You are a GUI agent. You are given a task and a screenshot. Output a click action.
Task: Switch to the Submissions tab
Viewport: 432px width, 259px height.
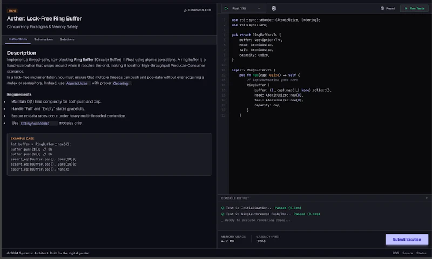(43, 39)
